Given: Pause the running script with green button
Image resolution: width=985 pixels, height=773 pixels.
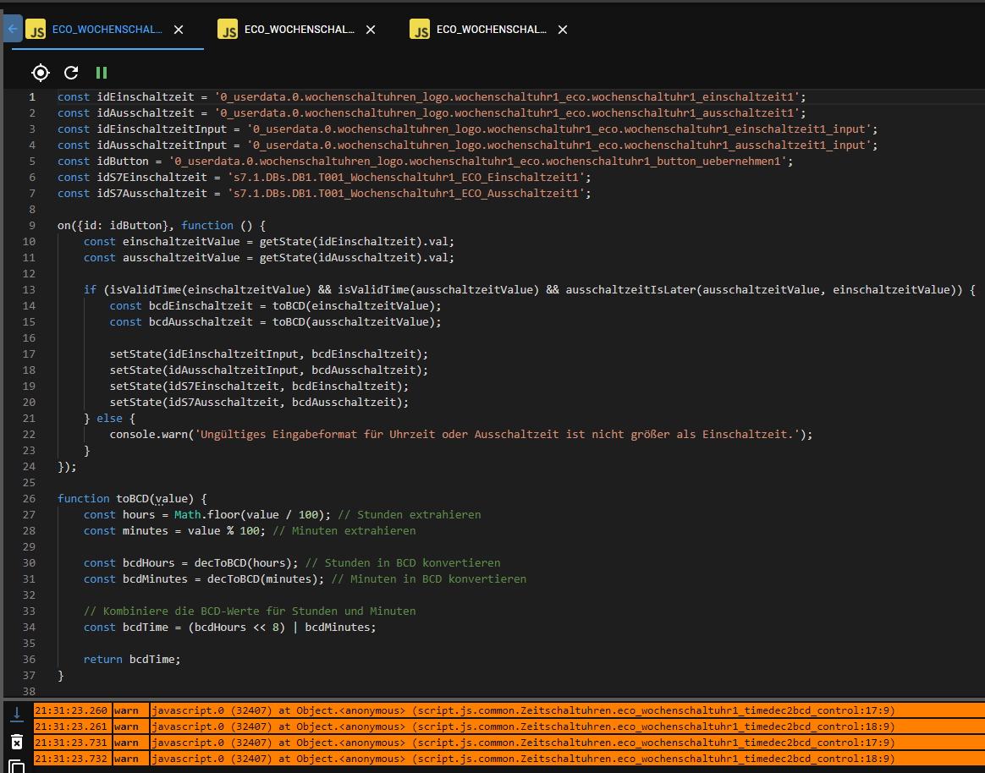Looking at the screenshot, I should click(x=102, y=73).
